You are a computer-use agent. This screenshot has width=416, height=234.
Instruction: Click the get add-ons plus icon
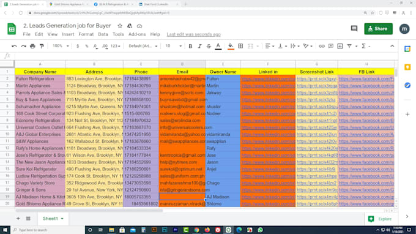(x=407, y=114)
